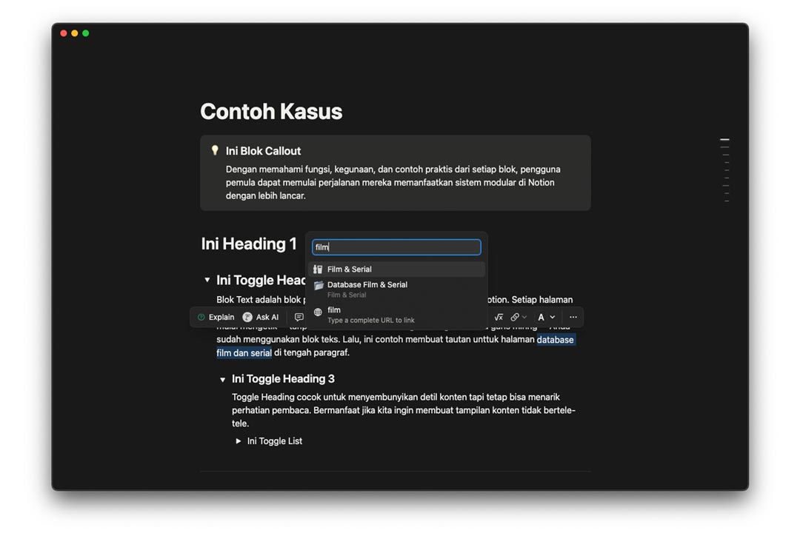Insert equation with the square root icon
The image size is (800, 533).
[x=499, y=317]
